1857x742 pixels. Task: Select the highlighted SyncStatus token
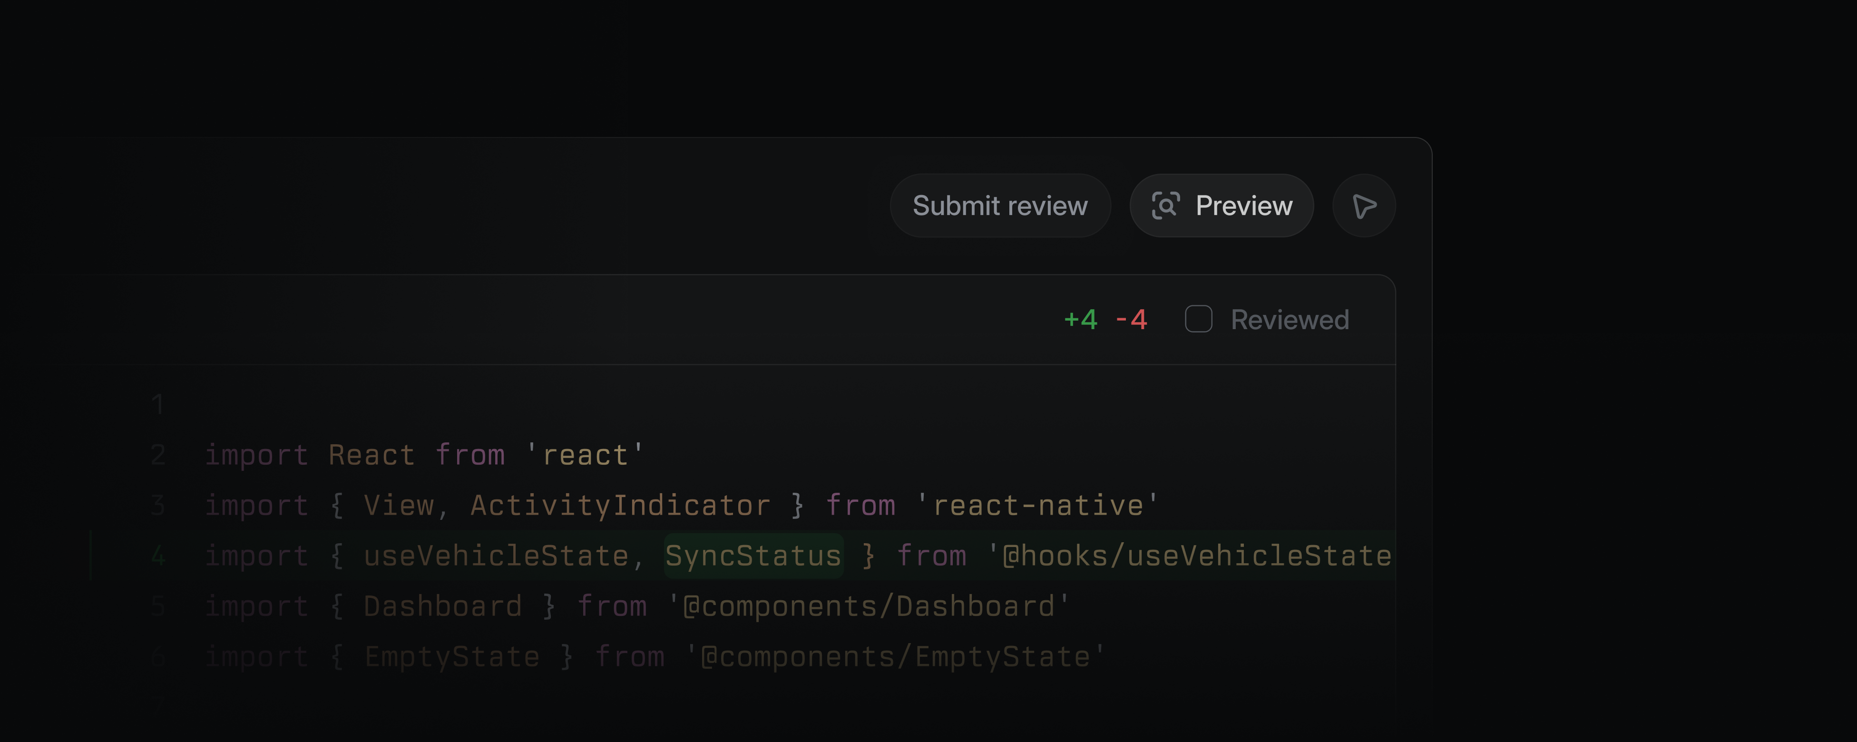(753, 556)
